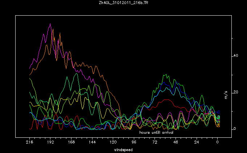Click the 'hours untill arrival' text

tap(156, 133)
